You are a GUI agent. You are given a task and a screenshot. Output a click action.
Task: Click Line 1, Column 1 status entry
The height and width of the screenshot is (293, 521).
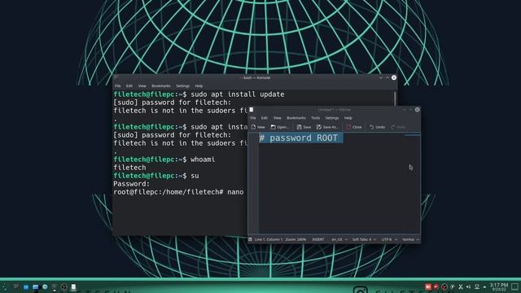(x=269, y=239)
